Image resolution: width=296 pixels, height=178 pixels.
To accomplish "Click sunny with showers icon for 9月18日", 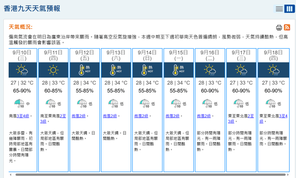I will coord(273,70).
